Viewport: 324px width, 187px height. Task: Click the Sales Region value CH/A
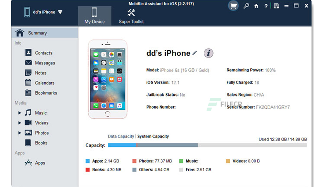click(x=259, y=95)
